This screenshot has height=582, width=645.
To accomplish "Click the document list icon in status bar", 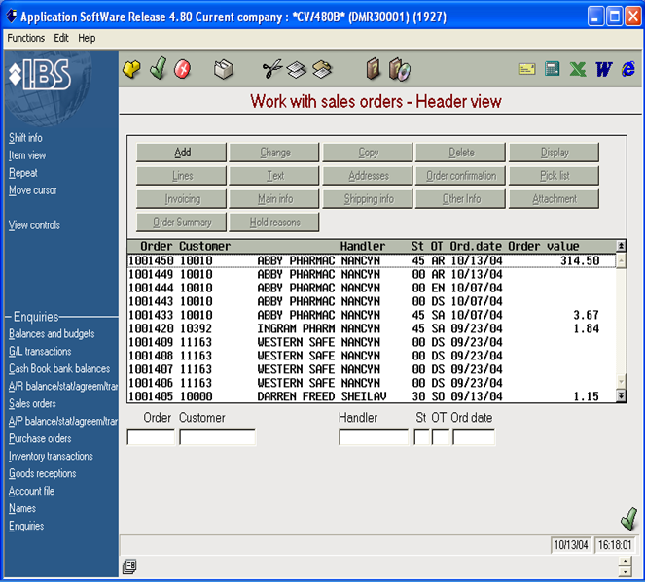I will click(x=129, y=566).
